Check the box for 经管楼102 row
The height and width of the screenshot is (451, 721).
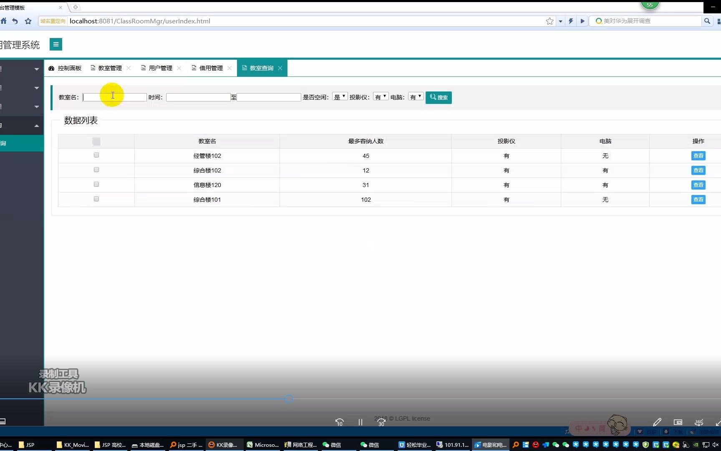tap(96, 155)
